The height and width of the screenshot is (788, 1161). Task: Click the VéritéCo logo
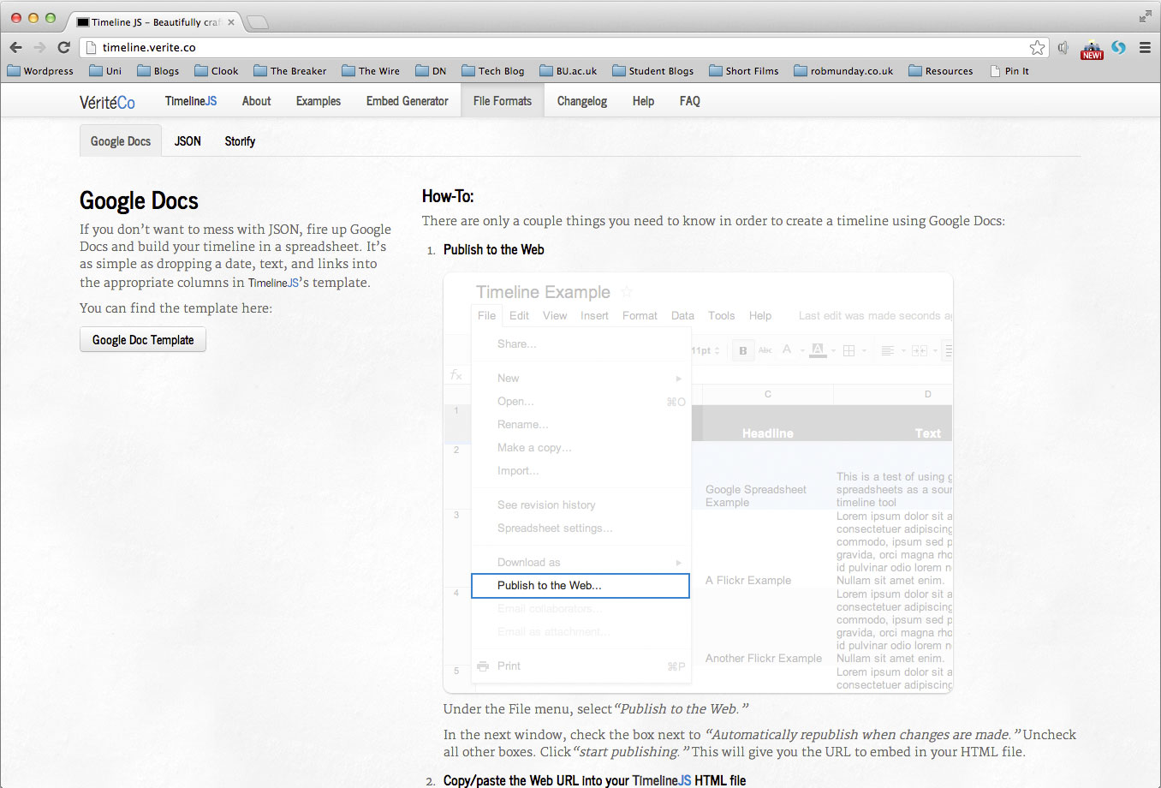[x=107, y=102]
